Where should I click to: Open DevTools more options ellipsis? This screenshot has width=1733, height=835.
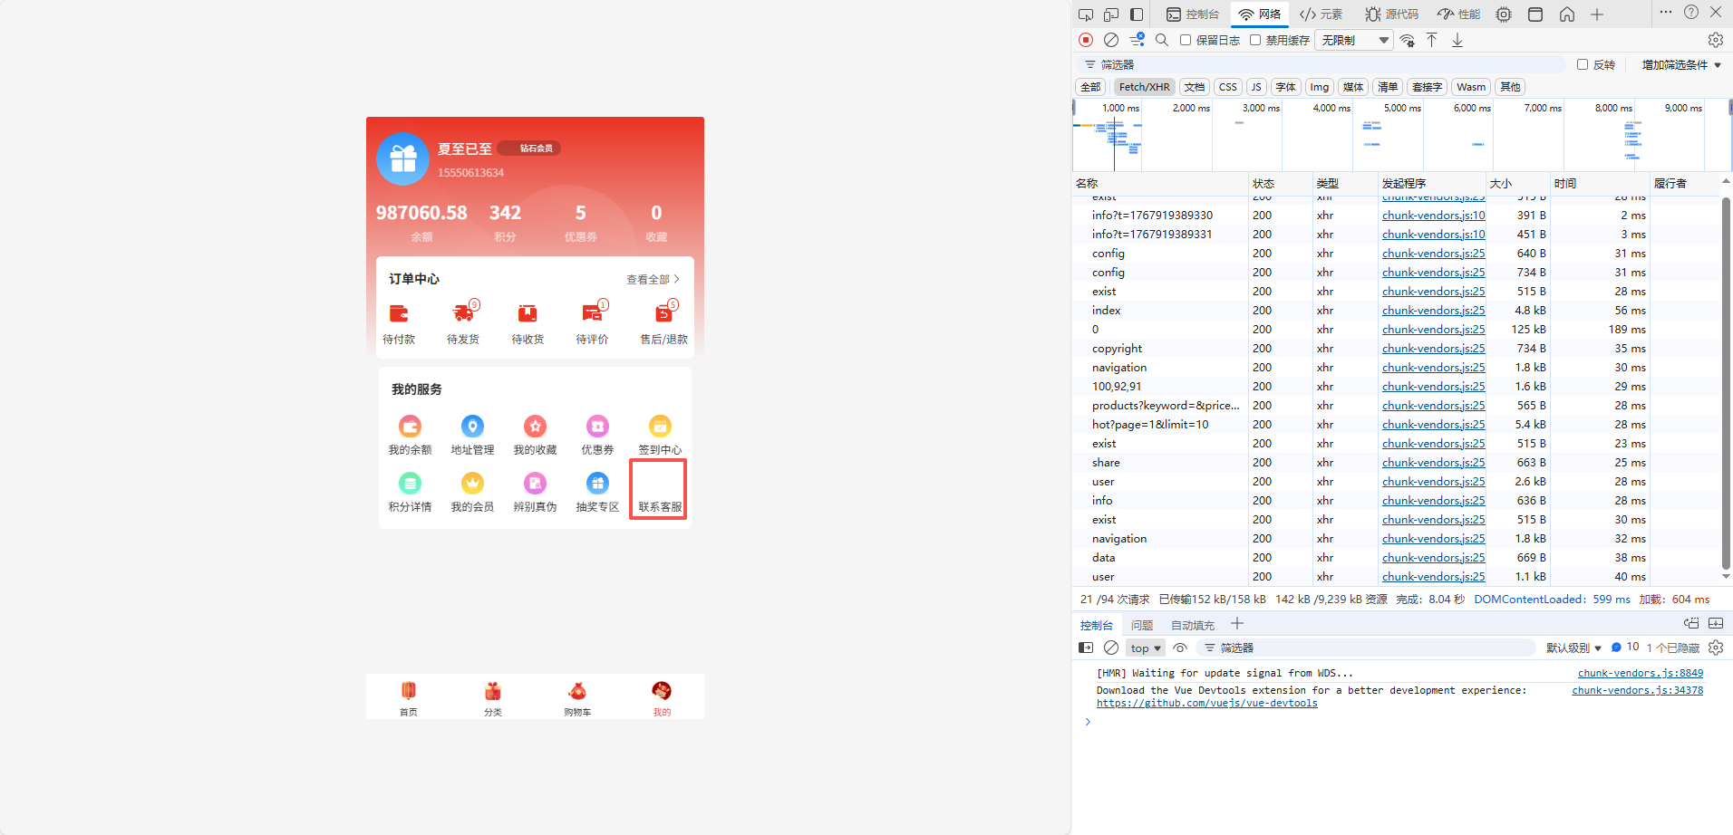1666,13
